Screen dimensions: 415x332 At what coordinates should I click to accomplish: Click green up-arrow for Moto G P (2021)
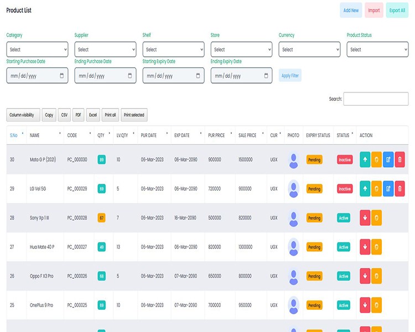point(365,159)
